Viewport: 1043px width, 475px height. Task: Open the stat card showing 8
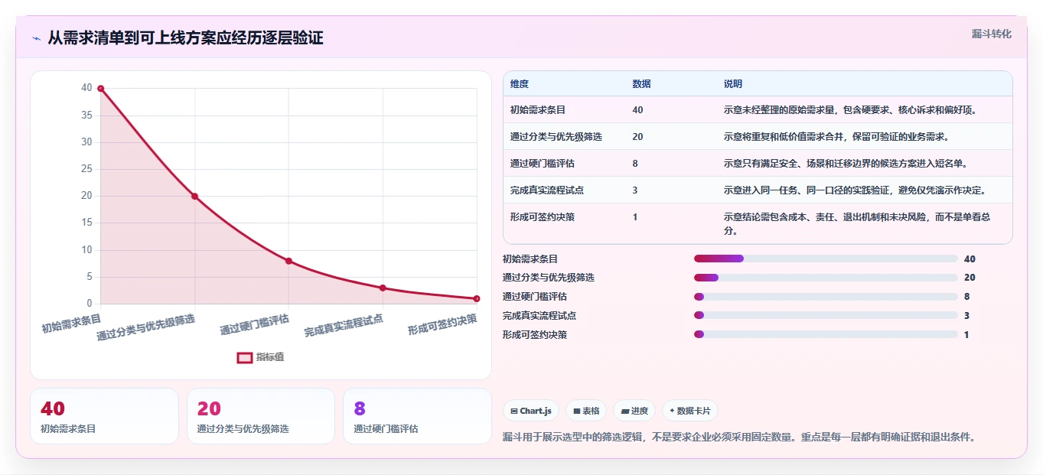tap(417, 416)
